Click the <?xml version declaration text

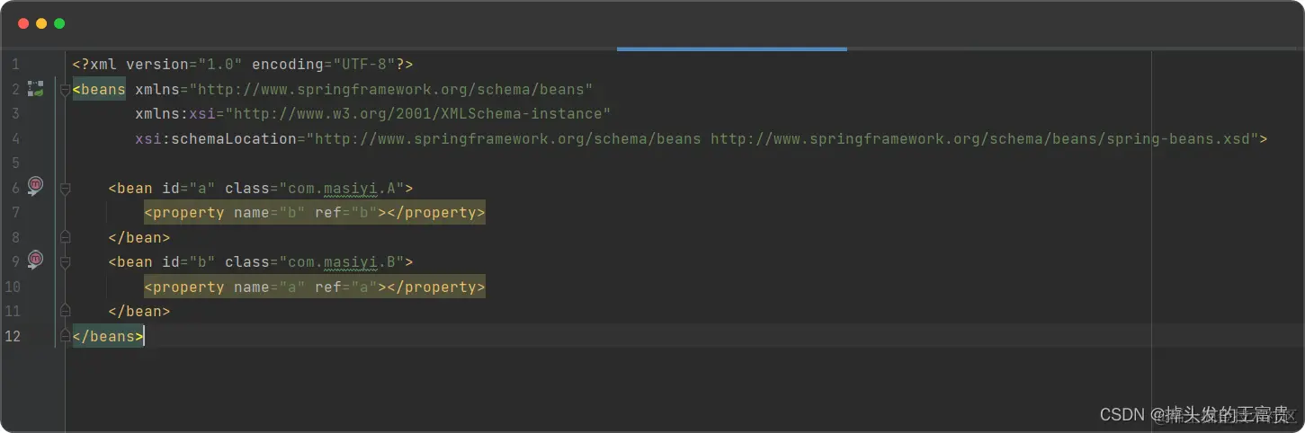pos(157,65)
